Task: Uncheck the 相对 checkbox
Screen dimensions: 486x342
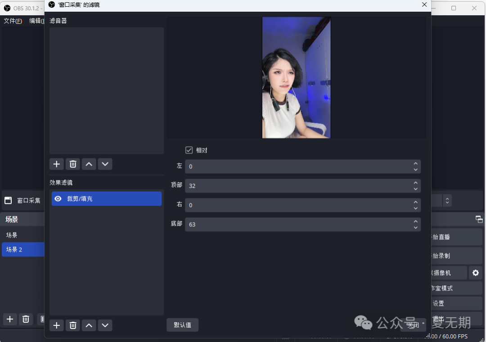Action: (189, 150)
